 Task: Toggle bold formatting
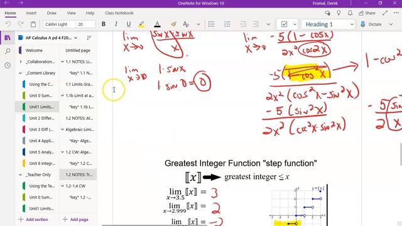pos(104,24)
